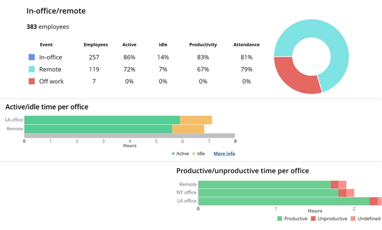
Task: Select the orange Idle legend marker
Action: (x=195, y=153)
